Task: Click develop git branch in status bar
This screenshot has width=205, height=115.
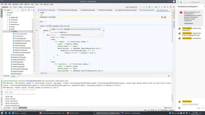Action: click(x=164, y=110)
